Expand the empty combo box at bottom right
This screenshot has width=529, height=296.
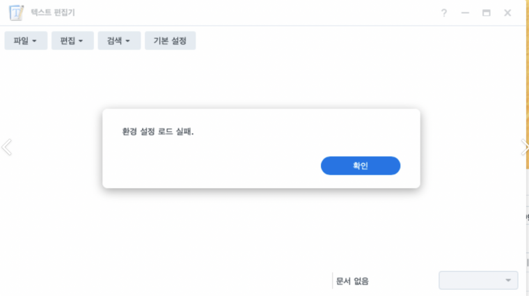[478, 280]
